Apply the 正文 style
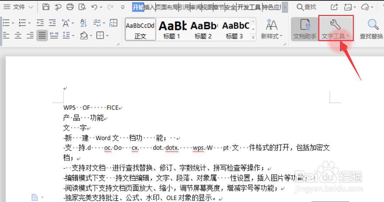 (140, 29)
